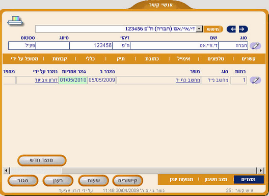269x196 pixels.
Task: Click the נמכר על ידי column header
Action: click(45, 72)
